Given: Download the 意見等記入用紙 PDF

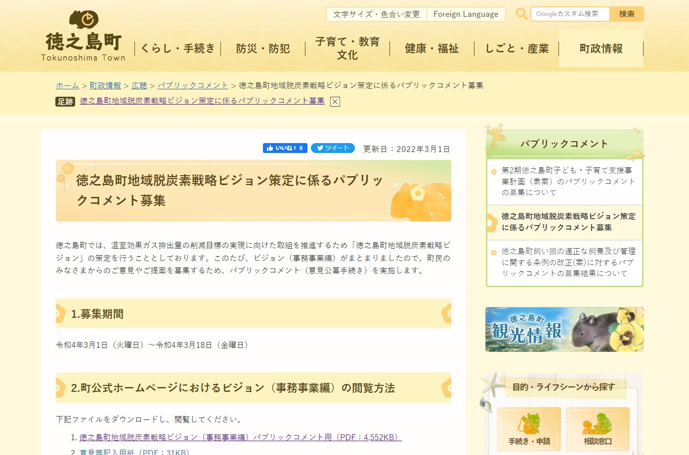Looking at the screenshot, I should coord(133,452).
